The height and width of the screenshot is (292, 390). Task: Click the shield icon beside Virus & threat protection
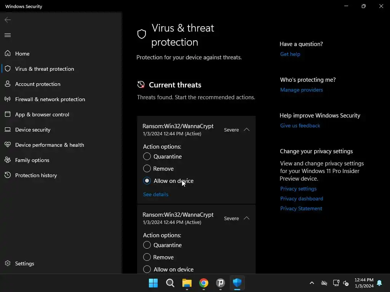(x=8, y=68)
